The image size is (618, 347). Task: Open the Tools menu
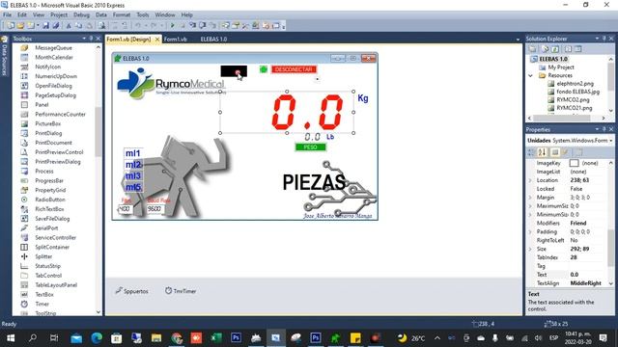(x=143, y=14)
